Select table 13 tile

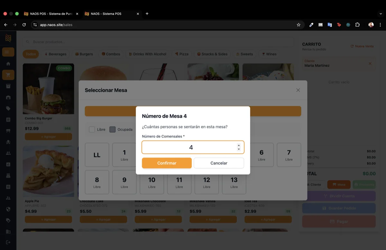[234, 182]
